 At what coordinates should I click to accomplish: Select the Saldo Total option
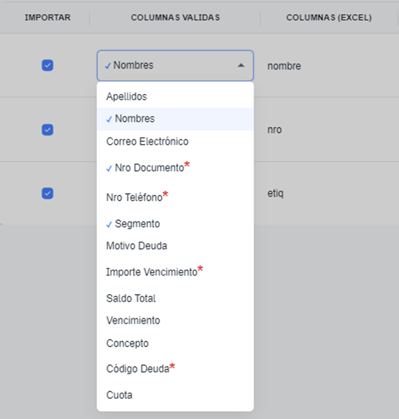pos(131,299)
